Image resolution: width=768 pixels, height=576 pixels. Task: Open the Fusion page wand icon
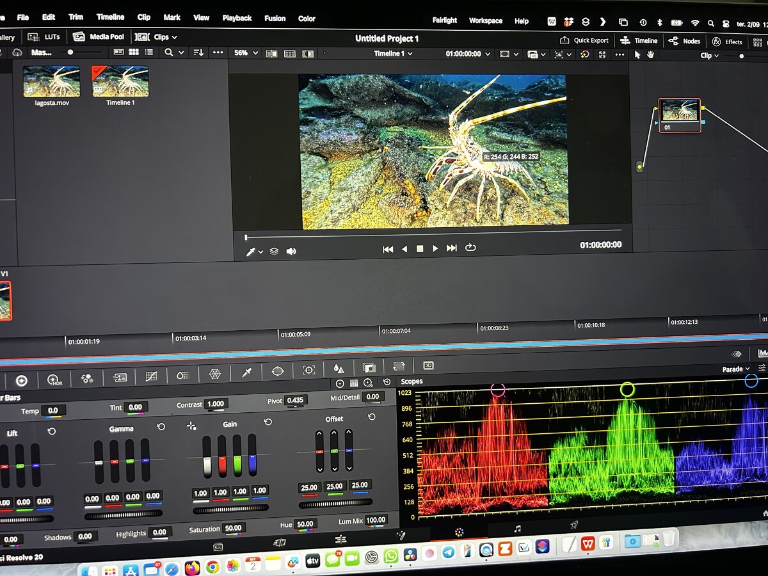pos(401,535)
